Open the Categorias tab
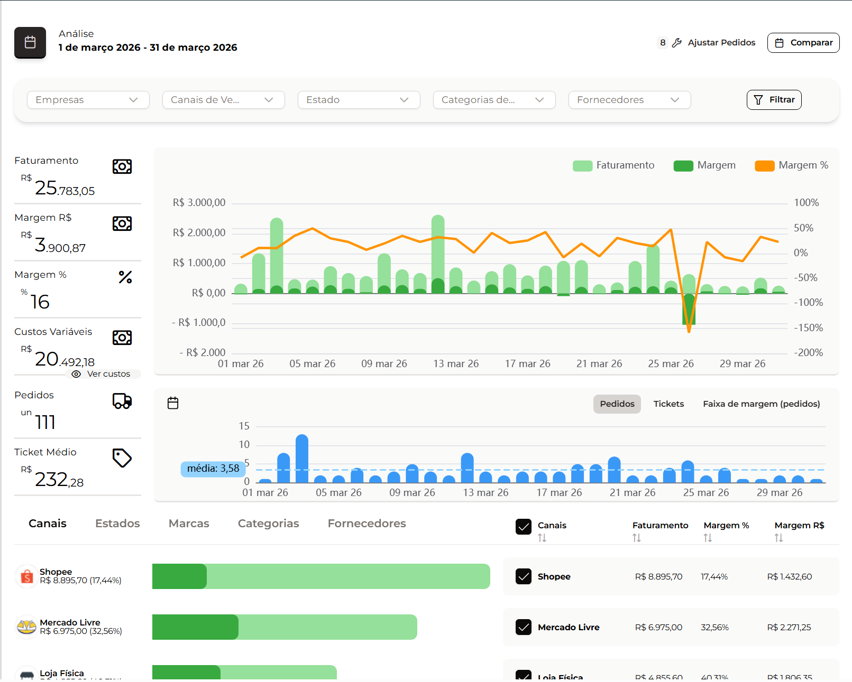The height and width of the screenshot is (682, 852). pos(269,524)
